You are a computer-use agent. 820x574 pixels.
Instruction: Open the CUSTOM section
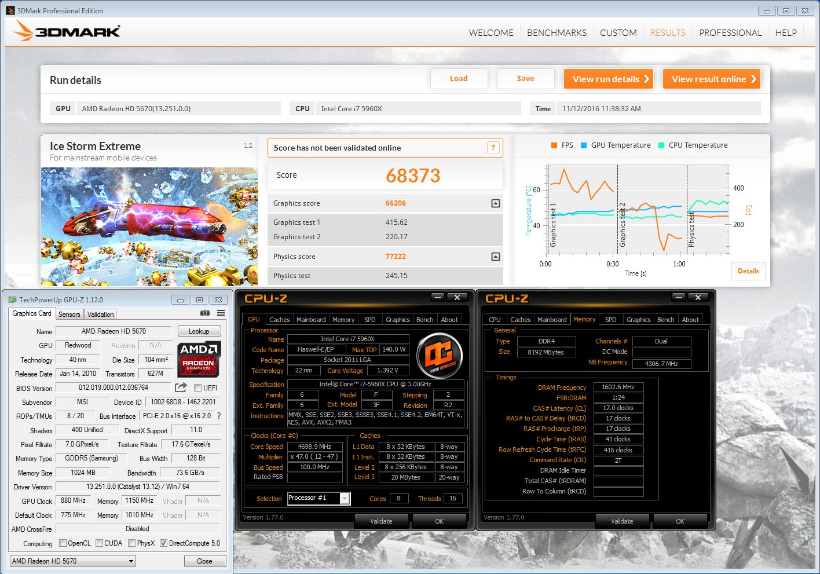tap(618, 33)
